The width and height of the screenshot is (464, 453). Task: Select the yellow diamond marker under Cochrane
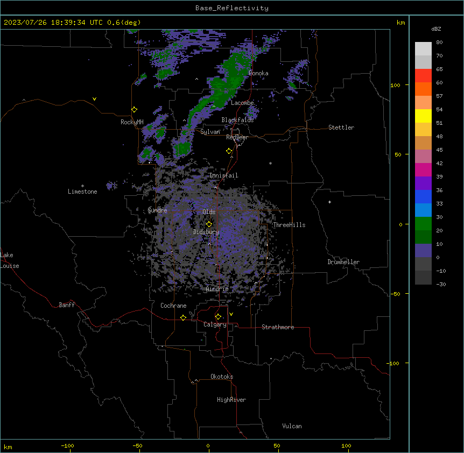(183, 317)
